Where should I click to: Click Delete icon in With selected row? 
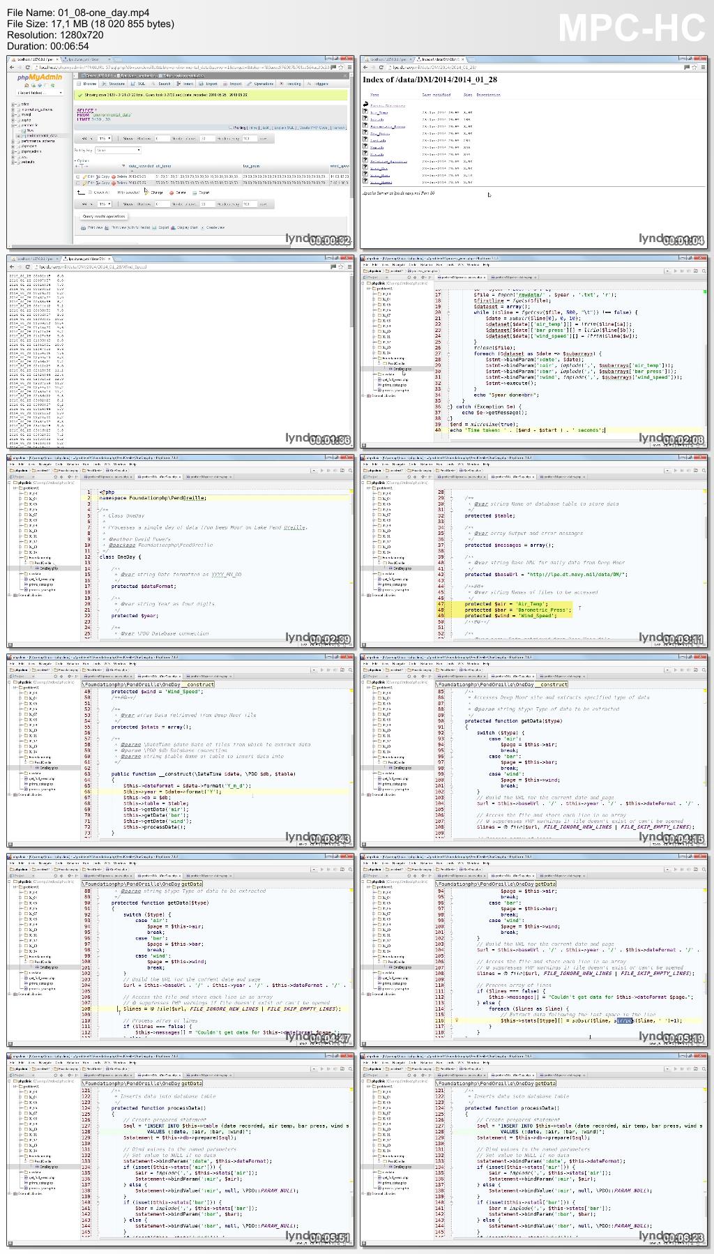click(172, 192)
